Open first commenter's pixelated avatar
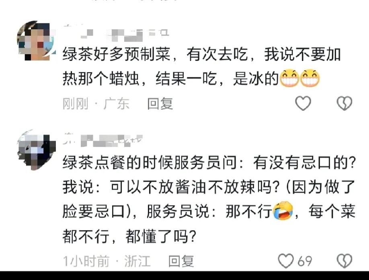 click(x=37, y=41)
